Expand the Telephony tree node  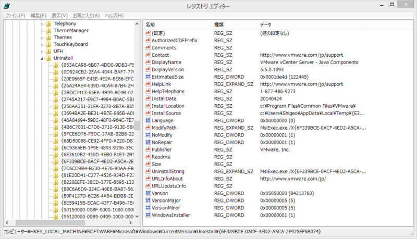(42, 24)
